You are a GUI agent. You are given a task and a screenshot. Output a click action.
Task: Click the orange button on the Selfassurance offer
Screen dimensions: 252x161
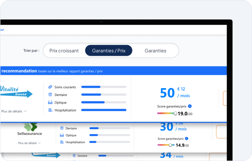click(222, 132)
